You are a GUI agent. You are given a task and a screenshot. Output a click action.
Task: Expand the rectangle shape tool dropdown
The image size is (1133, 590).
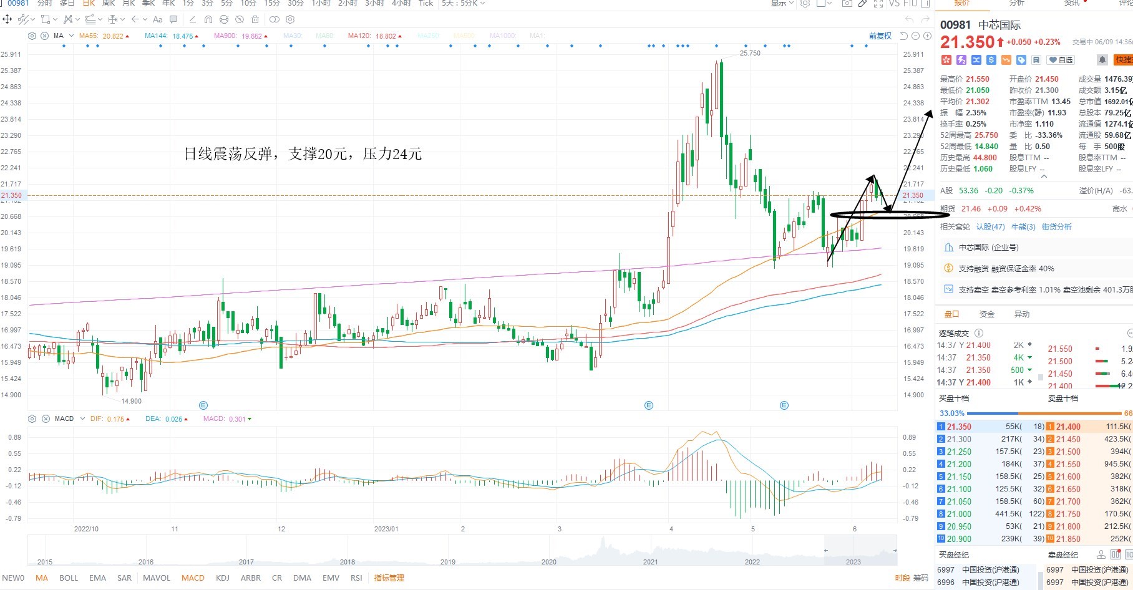(55, 19)
